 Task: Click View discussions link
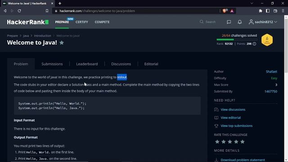point(233,110)
